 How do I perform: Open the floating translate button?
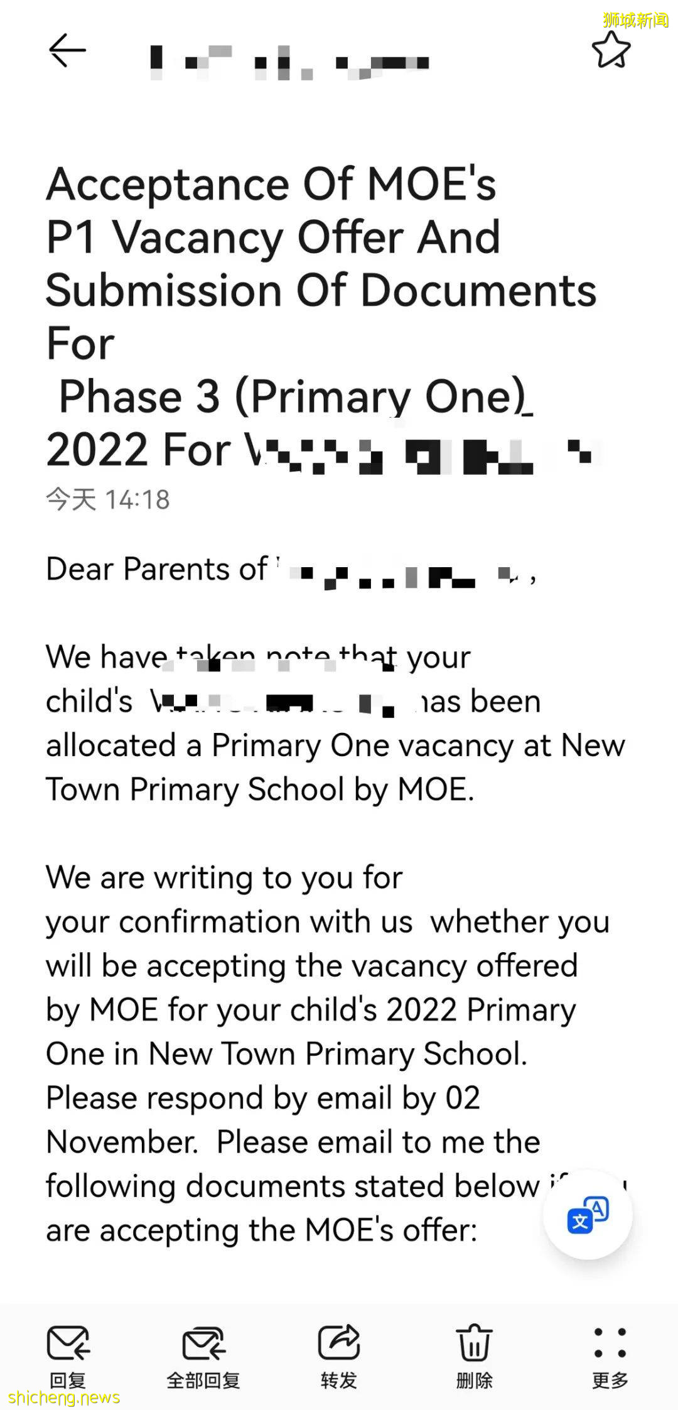tap(588, 1215)
